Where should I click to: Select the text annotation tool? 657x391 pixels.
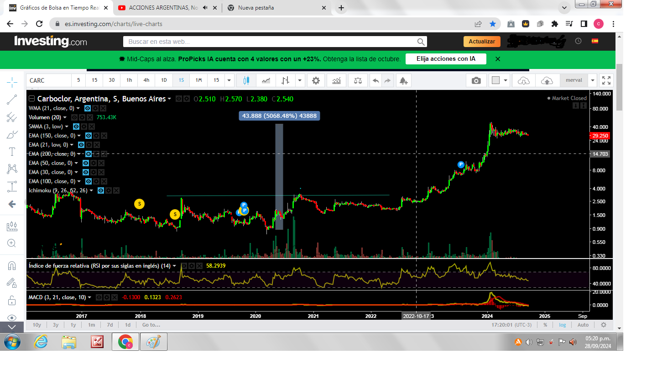coord(12,152)
